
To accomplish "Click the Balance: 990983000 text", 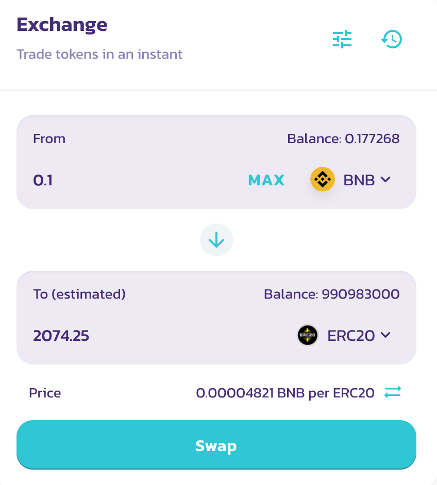I will coord(332,294).
